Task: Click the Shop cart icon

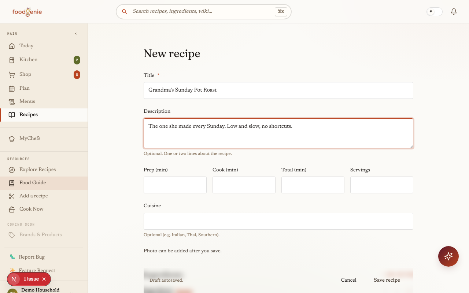Action: coord(12,74)
